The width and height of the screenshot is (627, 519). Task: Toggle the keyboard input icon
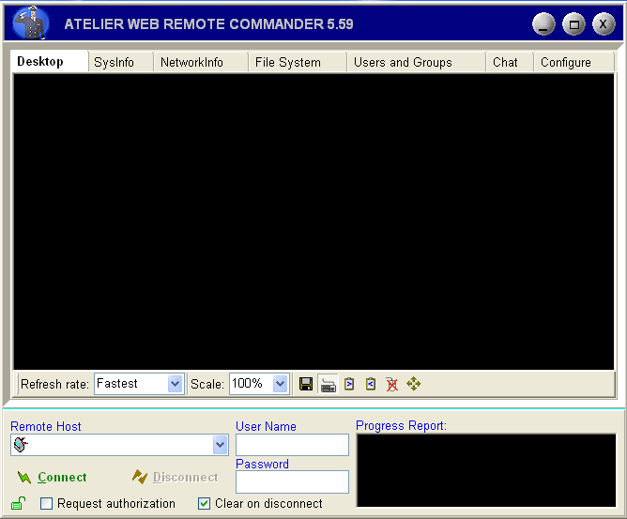coord(329,384)
